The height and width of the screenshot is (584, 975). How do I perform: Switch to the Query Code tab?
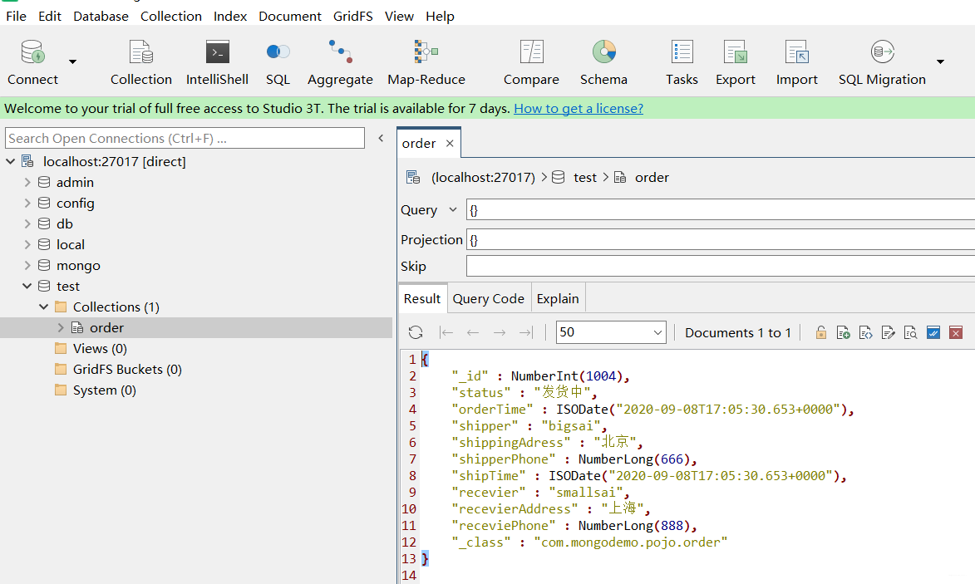[488, 299]
